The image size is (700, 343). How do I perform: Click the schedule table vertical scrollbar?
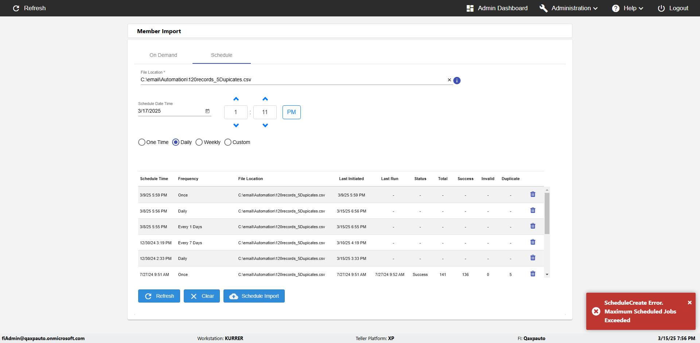pyautogui.click(x=547, y=213)
